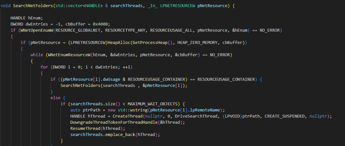Click the "&hEnum" argument
Image resolution: width=345 pixels, height=146 pixels.
[239, 30]
